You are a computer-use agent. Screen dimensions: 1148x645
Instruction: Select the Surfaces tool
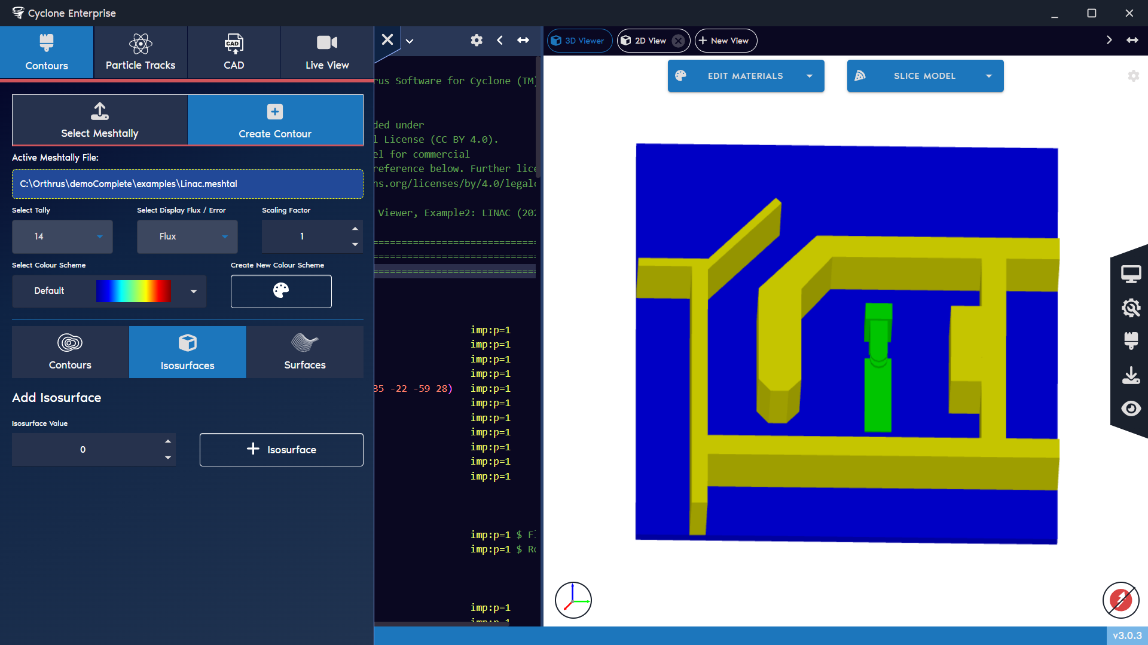[305, 352]
